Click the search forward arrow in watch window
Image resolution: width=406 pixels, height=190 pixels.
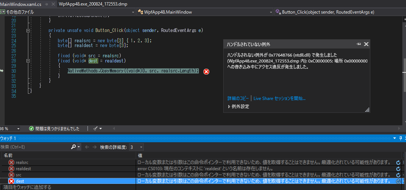tap(94, 147)
